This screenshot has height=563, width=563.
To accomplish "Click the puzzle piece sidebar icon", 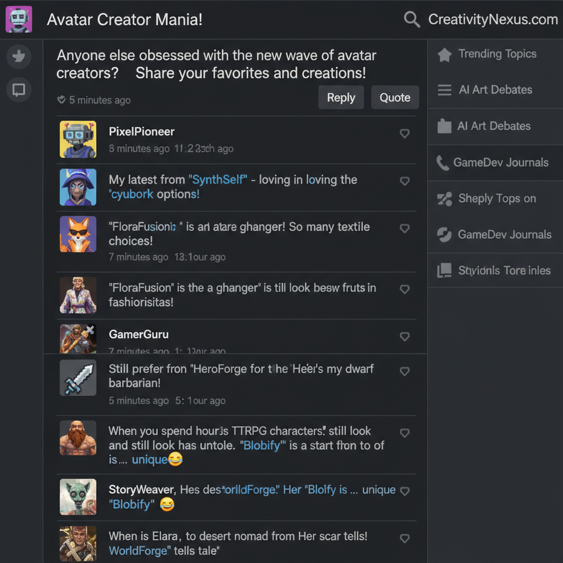I will click(x=19, y=56).
